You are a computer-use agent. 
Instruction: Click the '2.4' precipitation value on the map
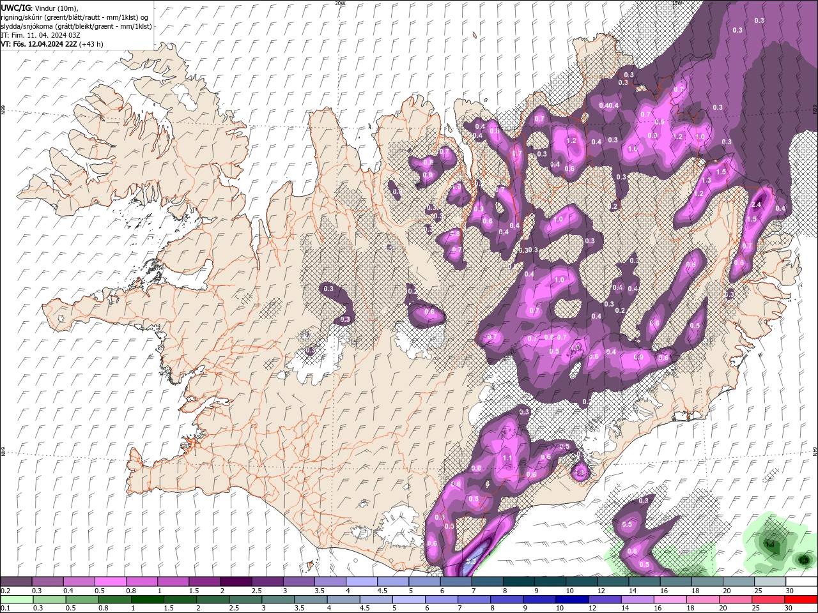pos(756,204)
